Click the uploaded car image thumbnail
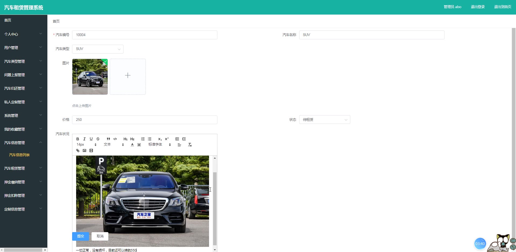 click(90, 77)
